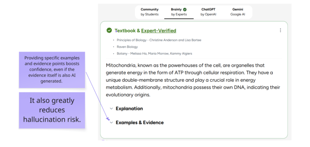The height and width of the screenshot is (147, 310).
Task: Select the specific examples purple note
Action: point(52,70)
